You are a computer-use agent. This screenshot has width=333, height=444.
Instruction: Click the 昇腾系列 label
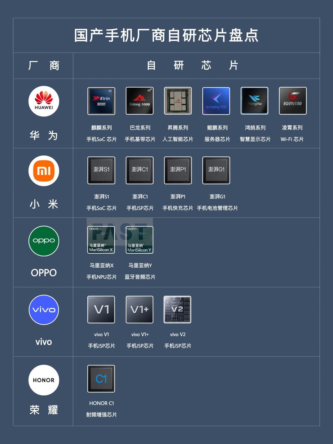(178, 128)
